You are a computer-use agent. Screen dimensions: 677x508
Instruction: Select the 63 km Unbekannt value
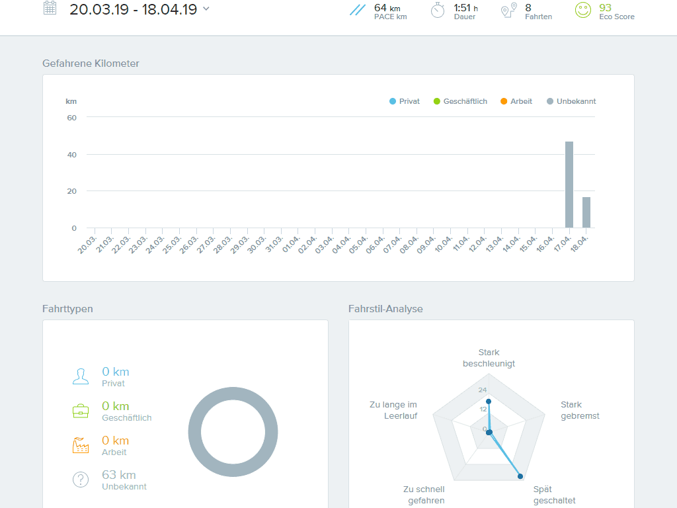(119, 475)
